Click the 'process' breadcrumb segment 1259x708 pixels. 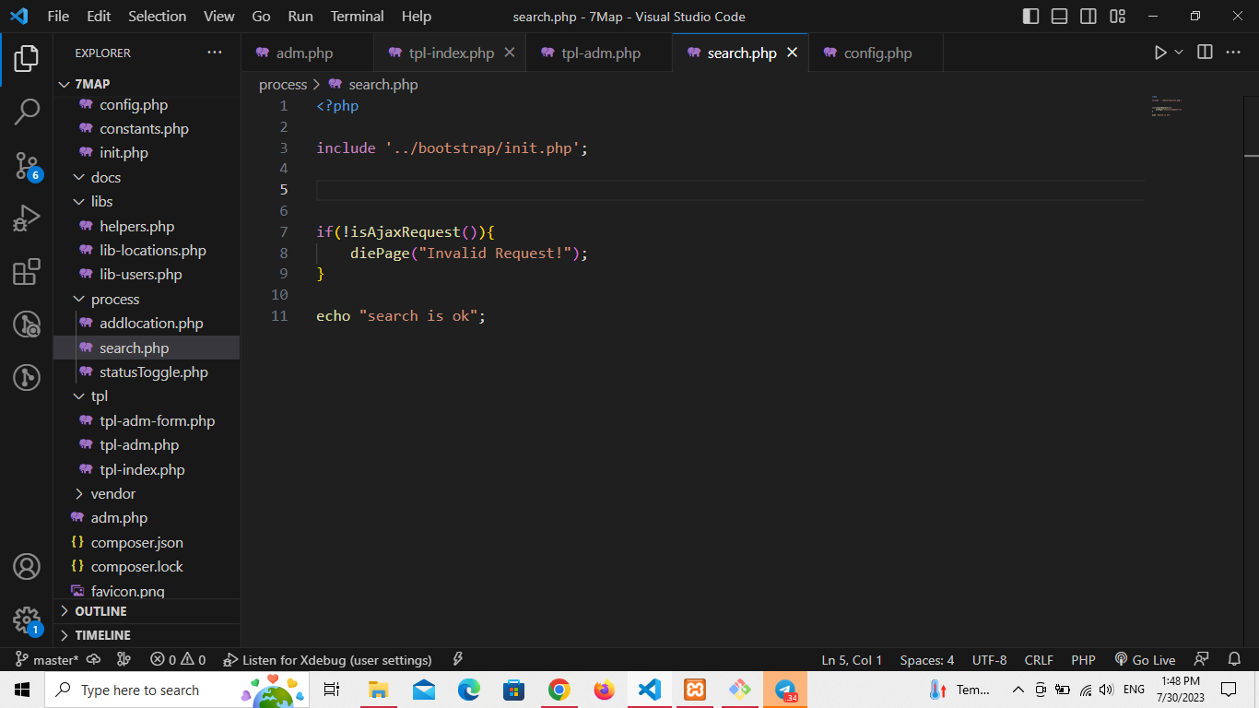[283, 84]
